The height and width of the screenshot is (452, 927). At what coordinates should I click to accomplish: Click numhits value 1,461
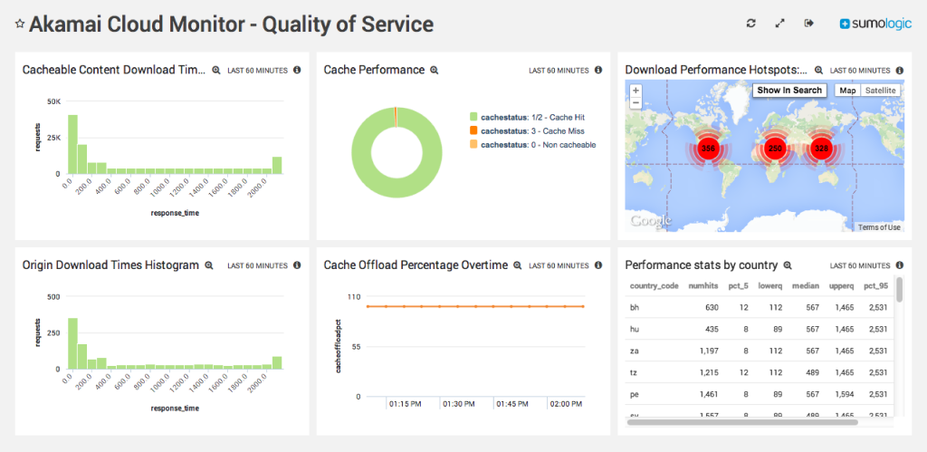[x=708, y=395]
